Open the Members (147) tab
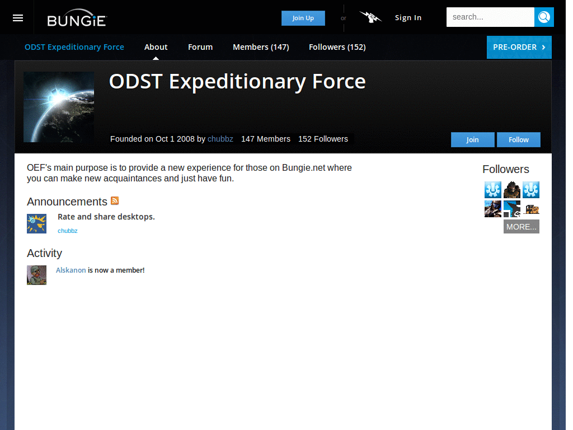The height and width of the screenshot is (430, 573). (261, 47)
